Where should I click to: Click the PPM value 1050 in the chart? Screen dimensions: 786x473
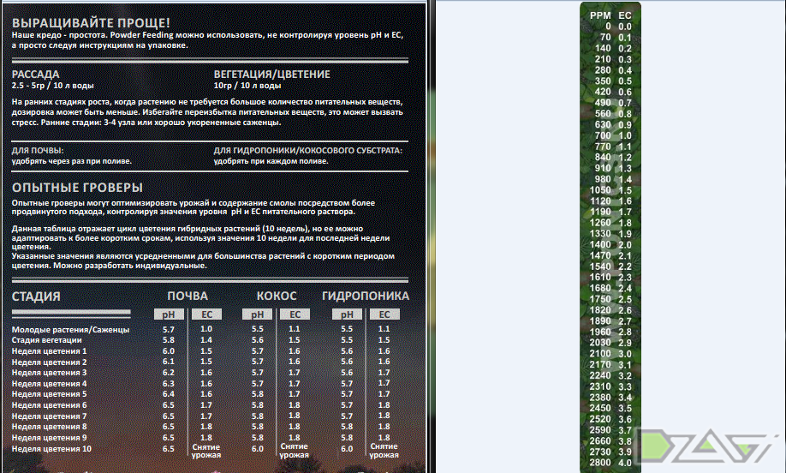tap(600, 190)
